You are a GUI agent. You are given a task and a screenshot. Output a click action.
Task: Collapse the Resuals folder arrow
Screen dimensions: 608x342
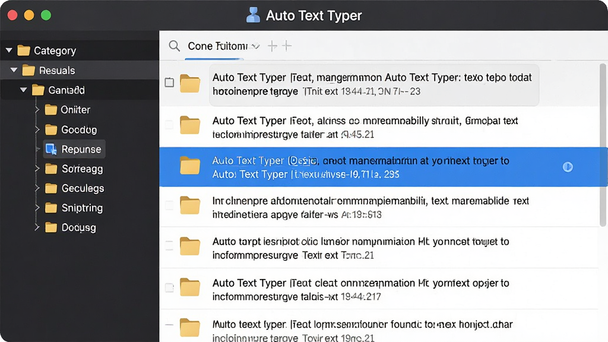pyautogui.click(x=14, y=70)
